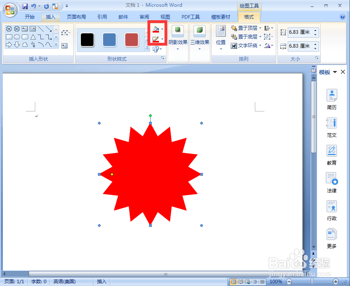Image resolution: width=350 pixels, height=286 pixels.
Task: Open the 置于顶层 dropdown arrow
Action: tap(260, 28)
